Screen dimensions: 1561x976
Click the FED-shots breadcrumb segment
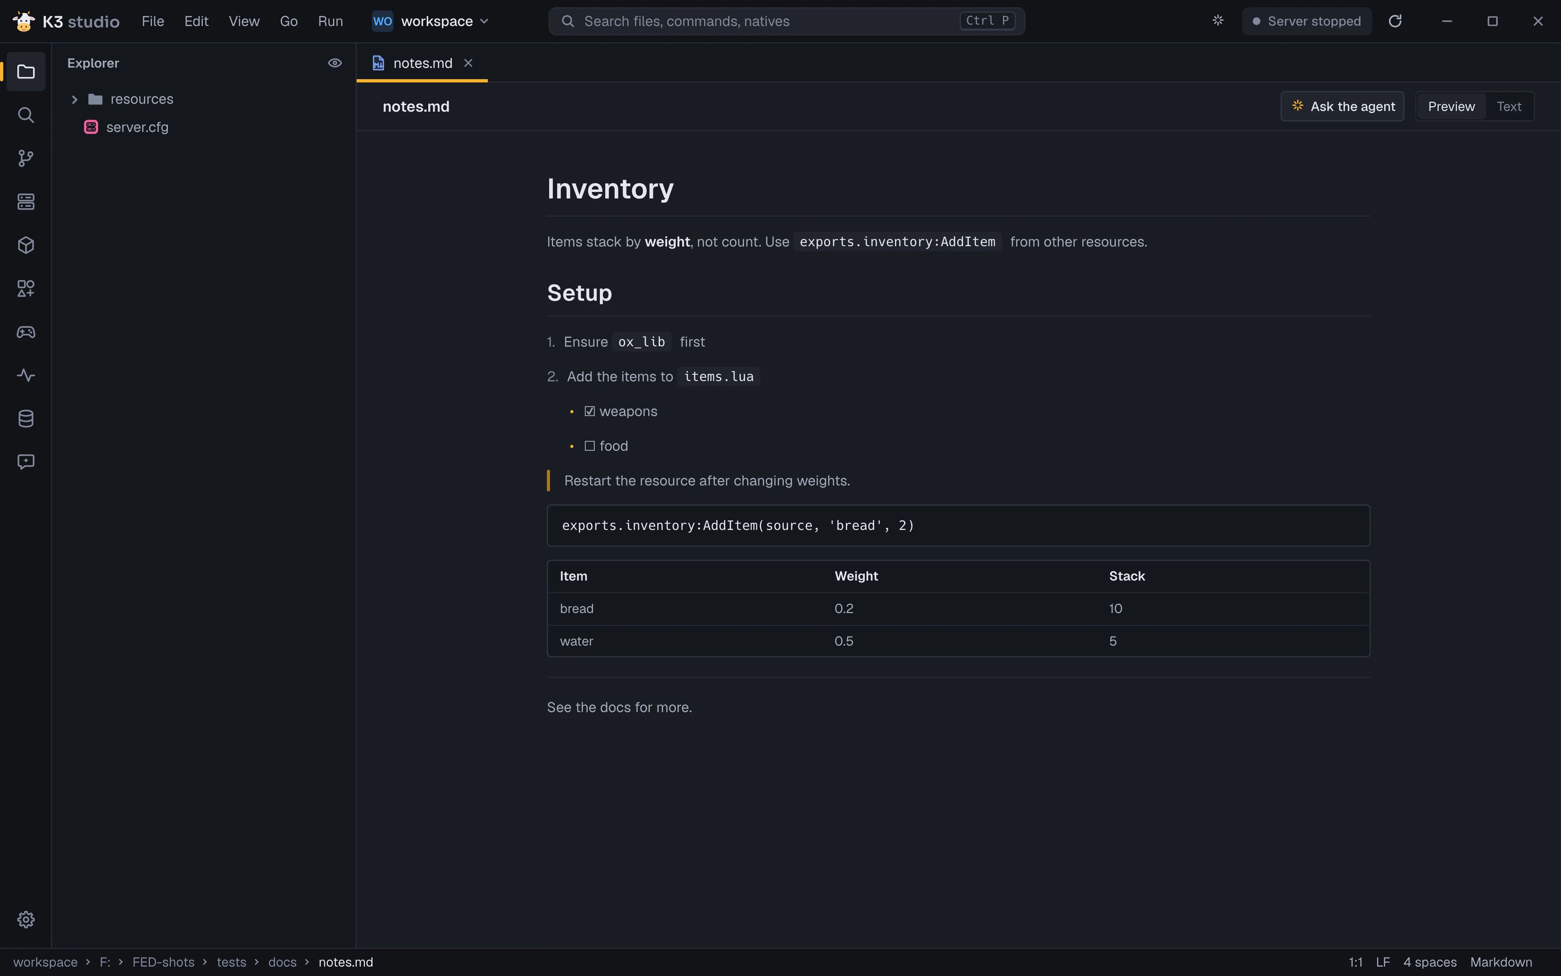(x=163, y=962)
